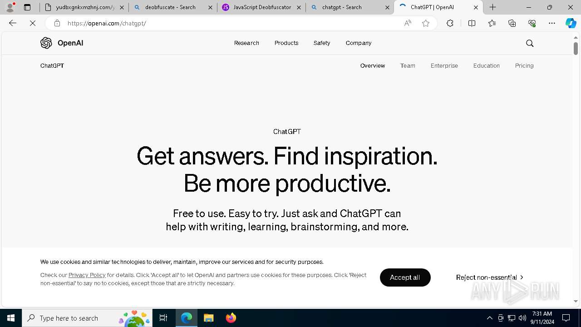
Task: Open the network tray icon
Action: [512, 318]
